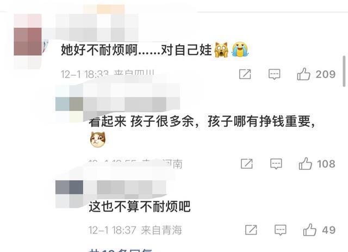Screen dimensions: 348x252
Task: Open reply box for 108-like comment
Action: pos(276,164)
